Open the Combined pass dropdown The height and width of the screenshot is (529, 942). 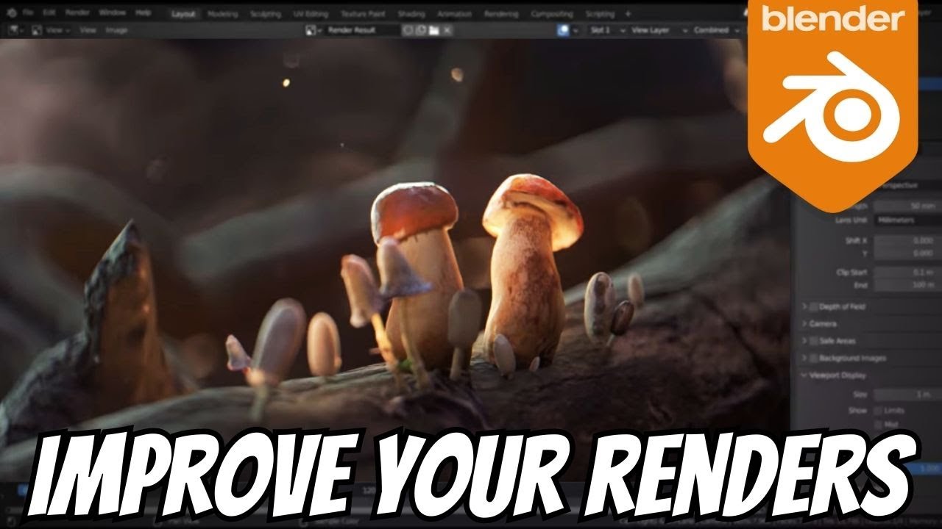(x=718, y=30)
